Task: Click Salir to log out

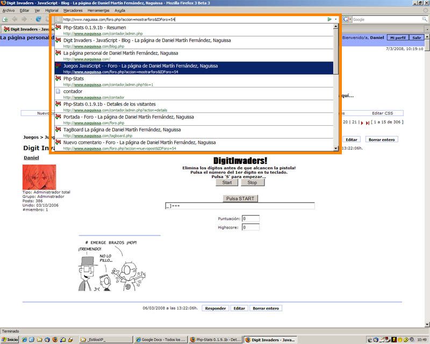Action: point(417,38)
